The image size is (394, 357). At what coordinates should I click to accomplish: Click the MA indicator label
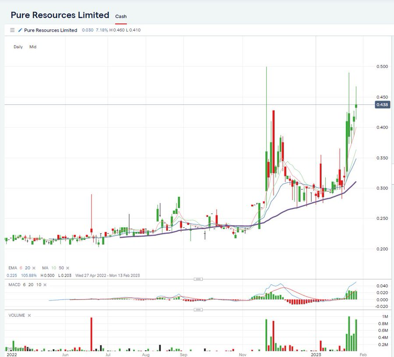[x=45, y=268]
